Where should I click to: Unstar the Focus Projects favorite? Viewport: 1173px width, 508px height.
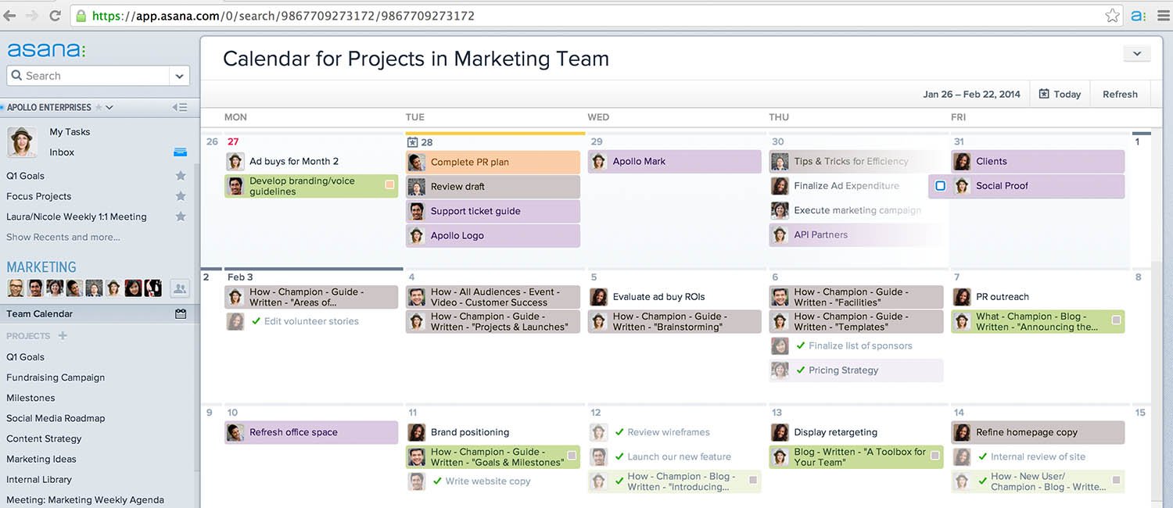181,196
